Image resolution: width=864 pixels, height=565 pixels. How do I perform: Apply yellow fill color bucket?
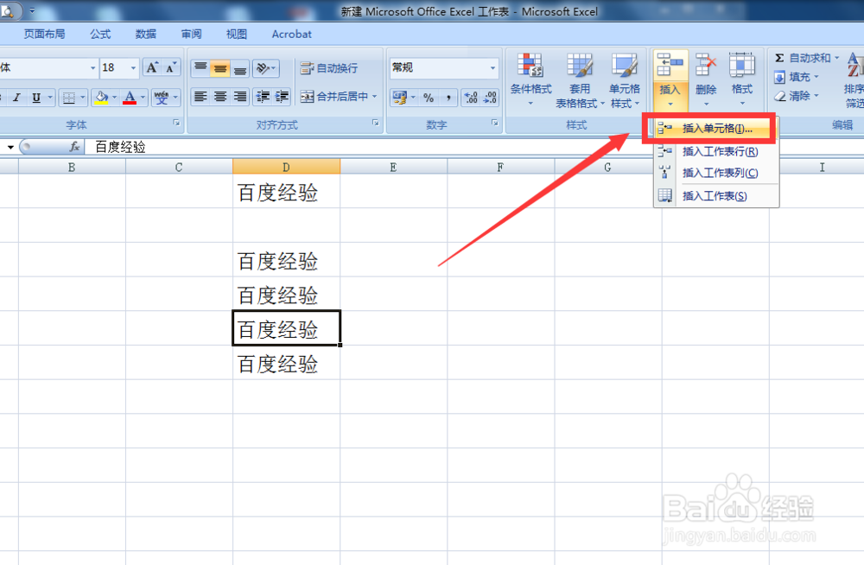[101, 98]
